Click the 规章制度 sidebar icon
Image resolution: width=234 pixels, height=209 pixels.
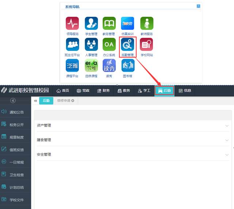pyautogui.click(x=4, y=136)
